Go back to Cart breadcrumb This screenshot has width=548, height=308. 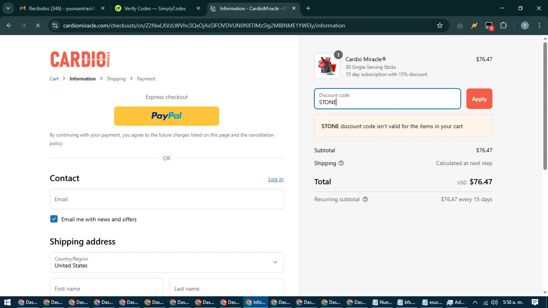click(x=54, y=79)
